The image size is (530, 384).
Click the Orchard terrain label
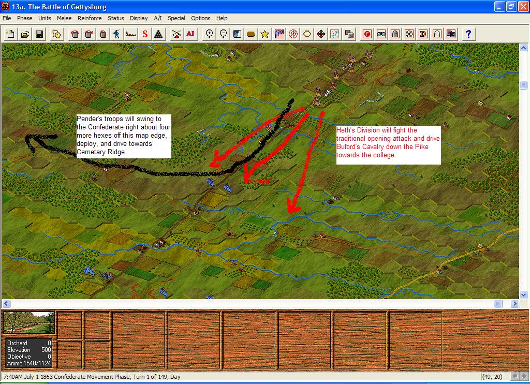[17, 343]
